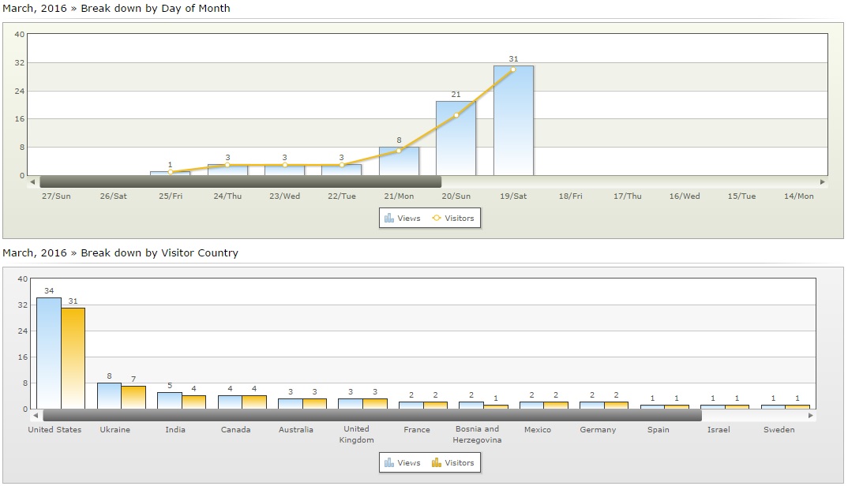Viewport: 848px width, 486px height.
Task: Select the 24/Thu views bar
Action: (227, 170)
